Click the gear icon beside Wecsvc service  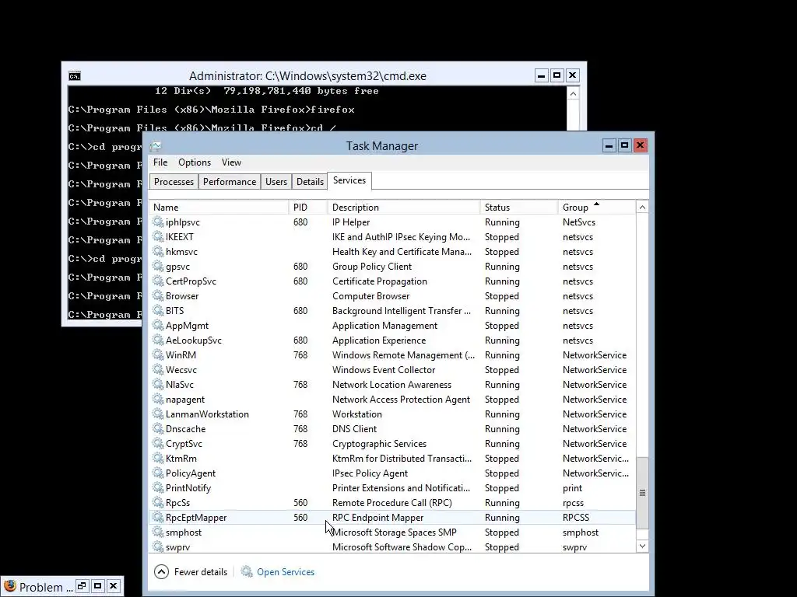point(158,369)
